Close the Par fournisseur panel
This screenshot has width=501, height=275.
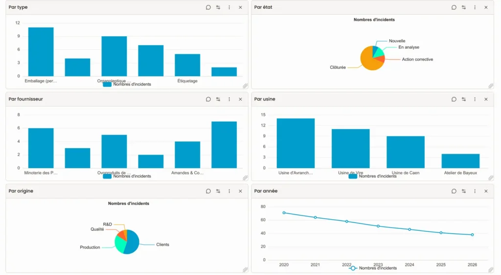(240, 99)
